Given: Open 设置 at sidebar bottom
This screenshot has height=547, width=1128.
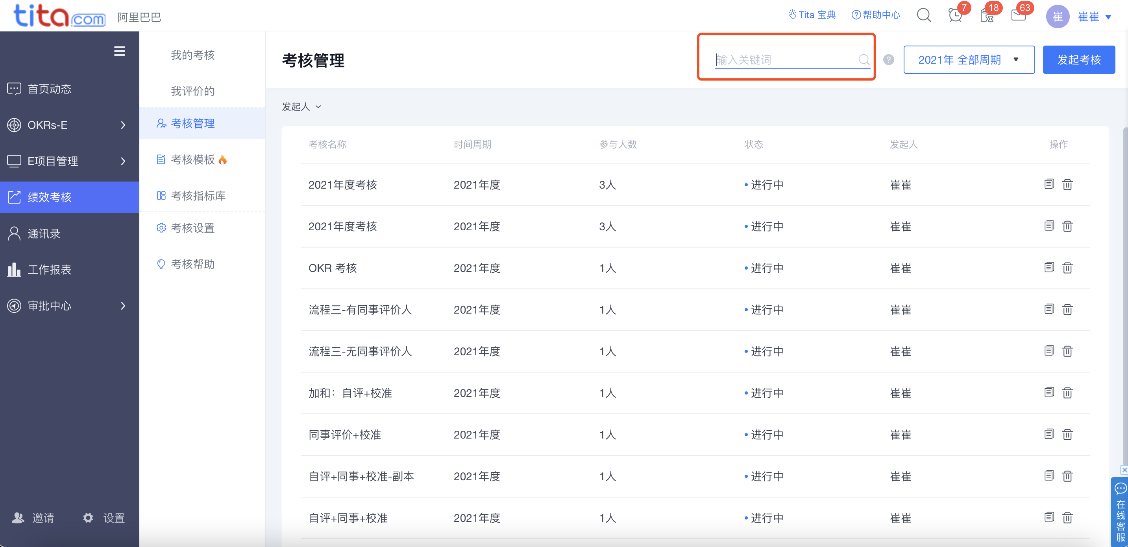Looking at the screenshot, I should coord(104,518).
